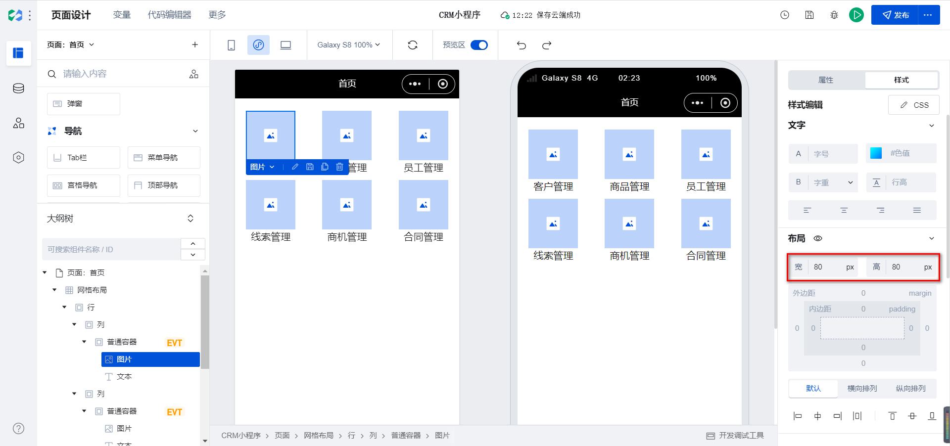Collapse the 导航 component group
Screen dimensions: 950x446
click(195, 131)
